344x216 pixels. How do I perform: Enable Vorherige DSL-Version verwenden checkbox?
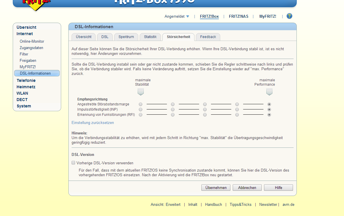[x=73, y=163]
